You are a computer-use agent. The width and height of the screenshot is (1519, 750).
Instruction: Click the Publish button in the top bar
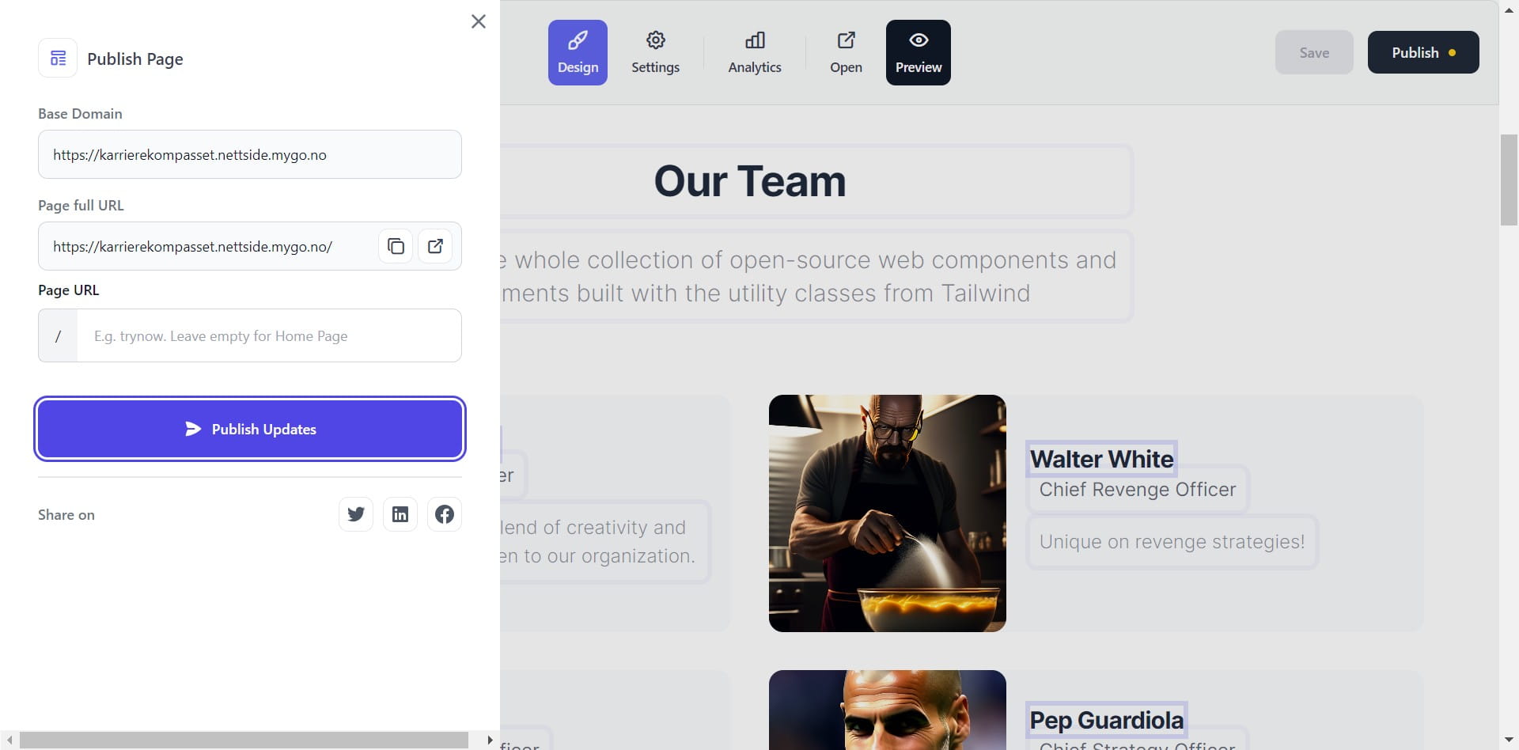1422,52
